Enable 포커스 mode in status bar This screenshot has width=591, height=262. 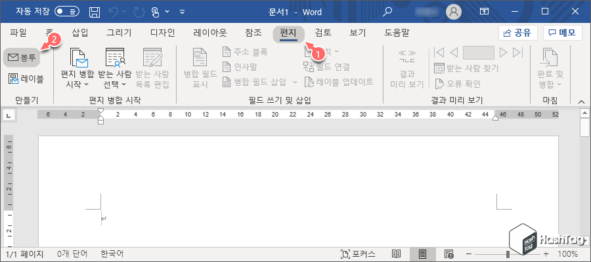click(357, 253)
